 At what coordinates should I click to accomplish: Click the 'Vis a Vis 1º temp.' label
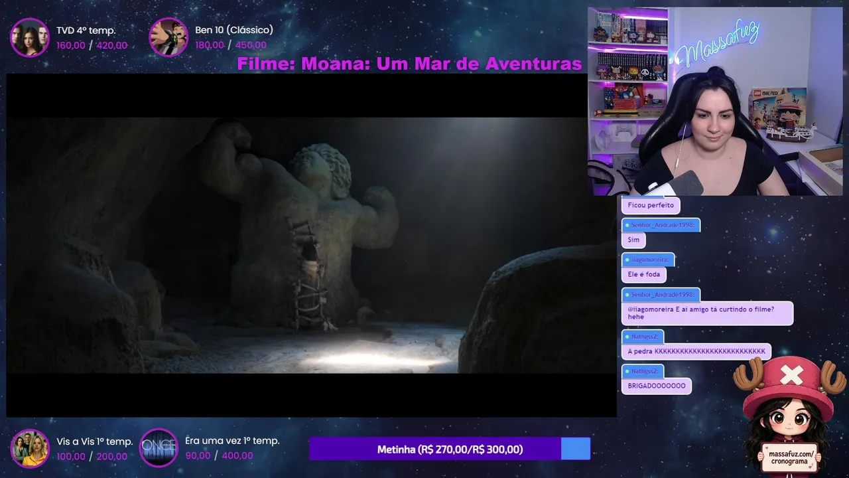click(x=95, y=441)
